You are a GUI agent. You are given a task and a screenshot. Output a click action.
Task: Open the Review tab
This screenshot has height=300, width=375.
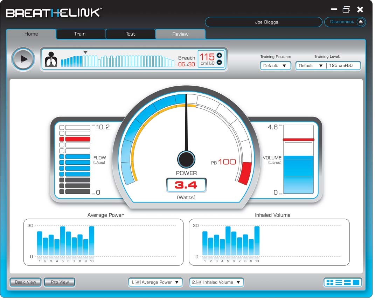click(180, 34)
